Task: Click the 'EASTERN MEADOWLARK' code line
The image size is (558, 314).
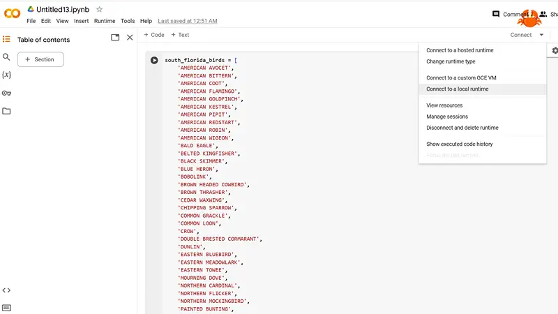Action: click(211, 262)
